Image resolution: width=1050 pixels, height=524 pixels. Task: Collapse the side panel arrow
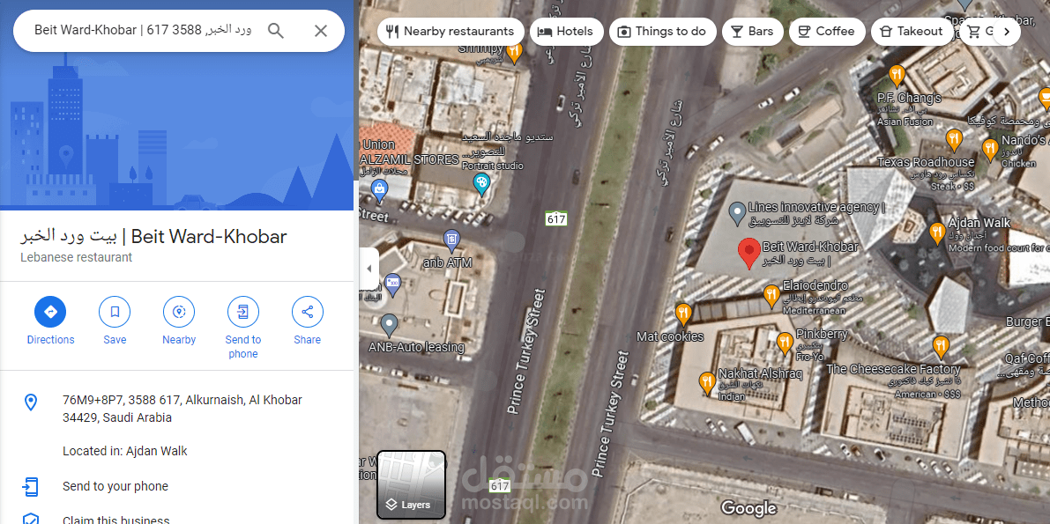click(x=369, y=269)
